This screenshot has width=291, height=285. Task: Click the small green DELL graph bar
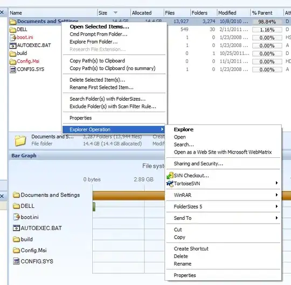(94, 207)
